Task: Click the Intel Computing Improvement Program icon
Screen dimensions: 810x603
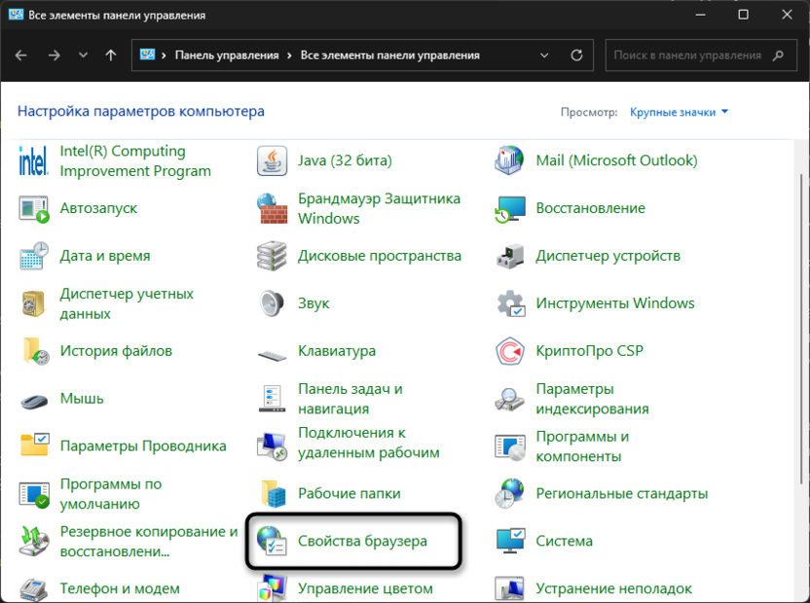Action: pos(35,160)
